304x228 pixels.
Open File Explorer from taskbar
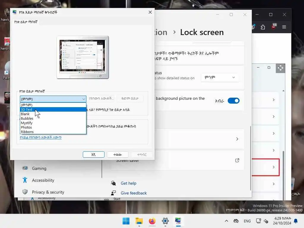139,221
